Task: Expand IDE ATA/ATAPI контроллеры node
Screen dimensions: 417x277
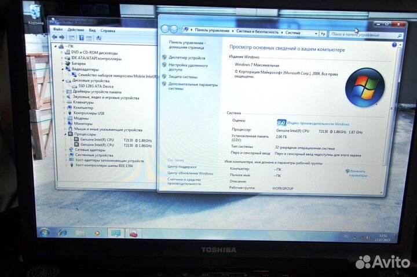Action: click(62, 58)
